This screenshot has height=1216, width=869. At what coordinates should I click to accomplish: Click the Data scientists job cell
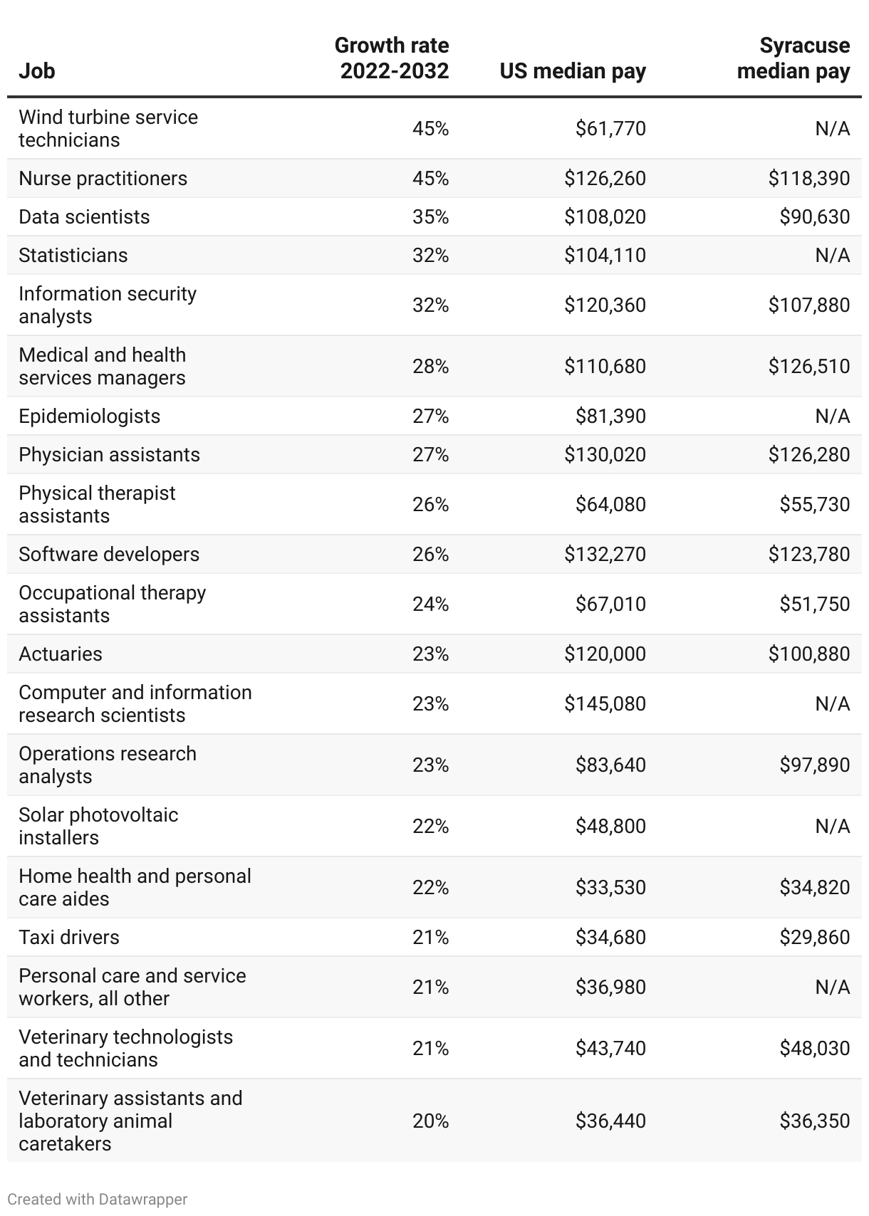tap(84, 216)
